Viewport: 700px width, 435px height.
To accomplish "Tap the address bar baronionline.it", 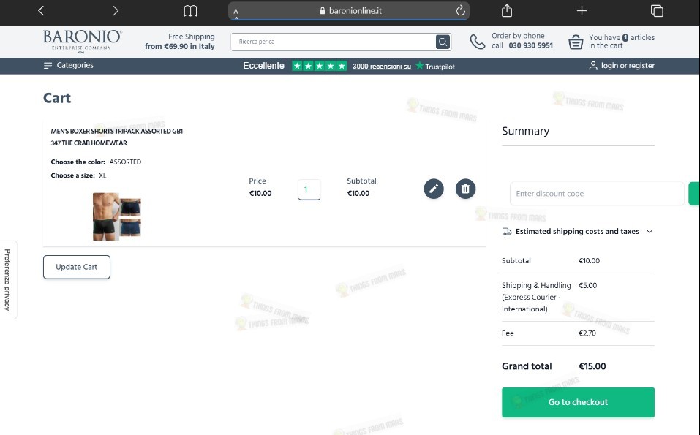I will (349, 11).
